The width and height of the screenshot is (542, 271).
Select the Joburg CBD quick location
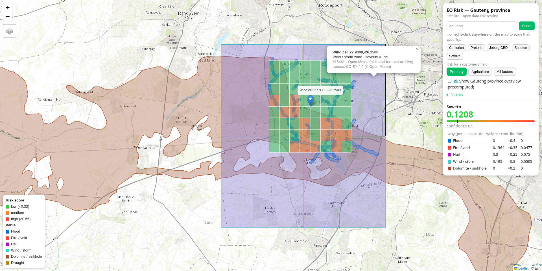pyautogui.click(x=498, y=48)
